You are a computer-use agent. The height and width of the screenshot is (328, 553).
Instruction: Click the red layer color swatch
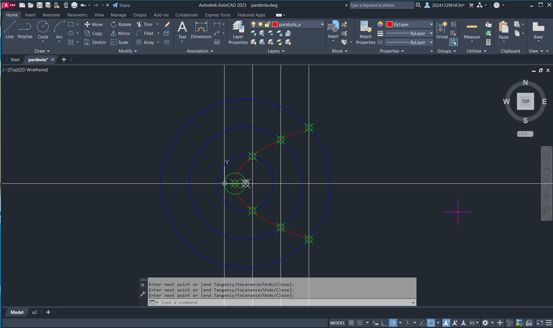275,25
